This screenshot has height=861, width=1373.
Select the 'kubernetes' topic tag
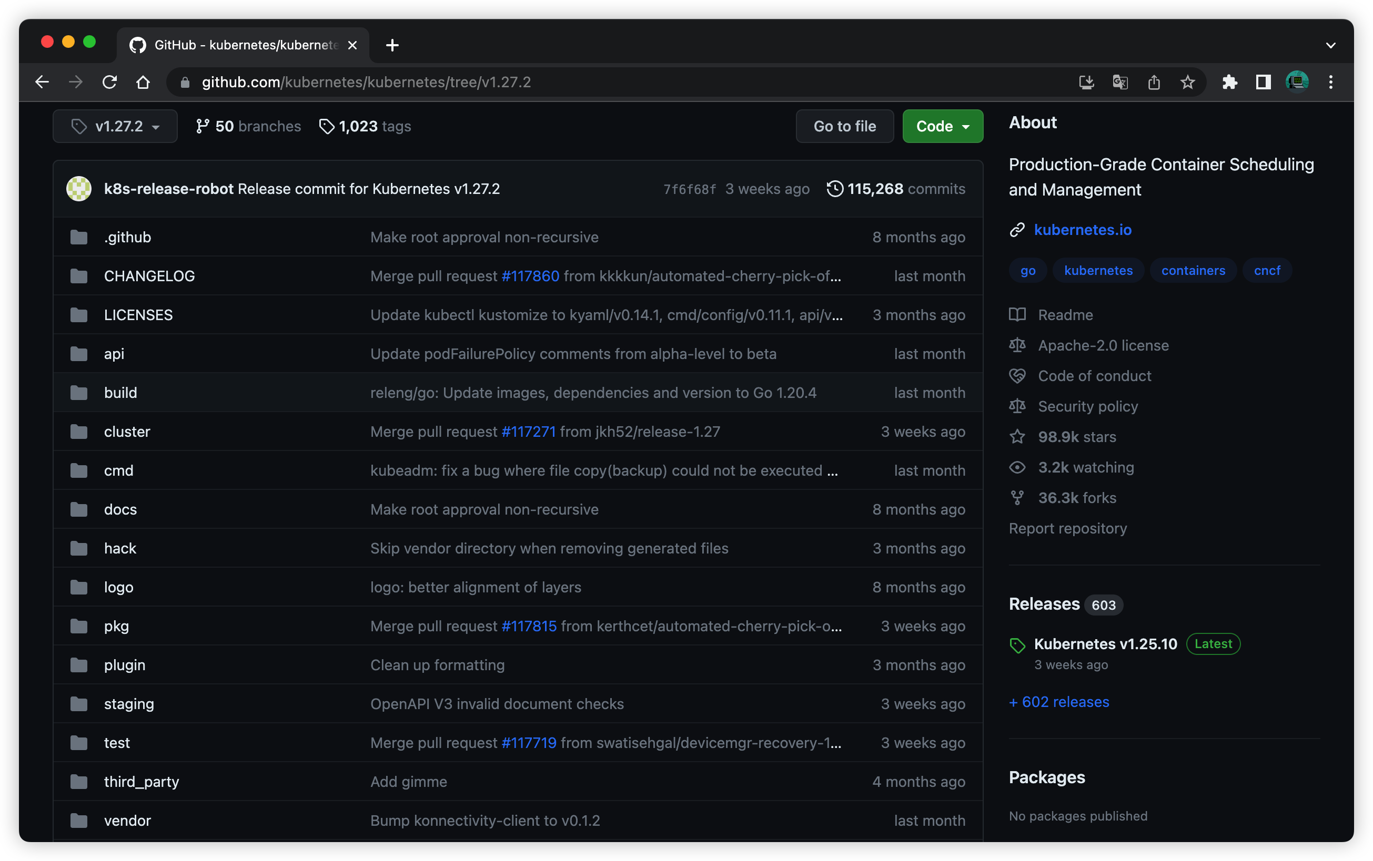[1098, 271]
